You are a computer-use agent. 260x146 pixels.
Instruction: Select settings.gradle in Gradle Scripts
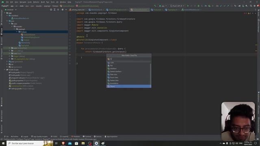(x=22, y=89)
